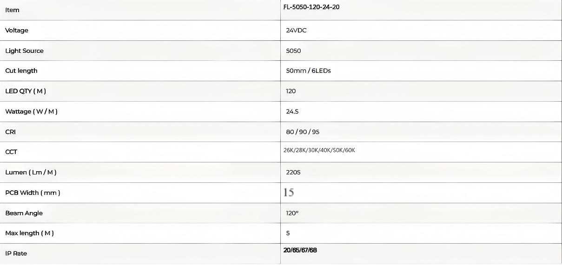
Task: Select the PCB width value 15
Action: click(x=289, y=192)
